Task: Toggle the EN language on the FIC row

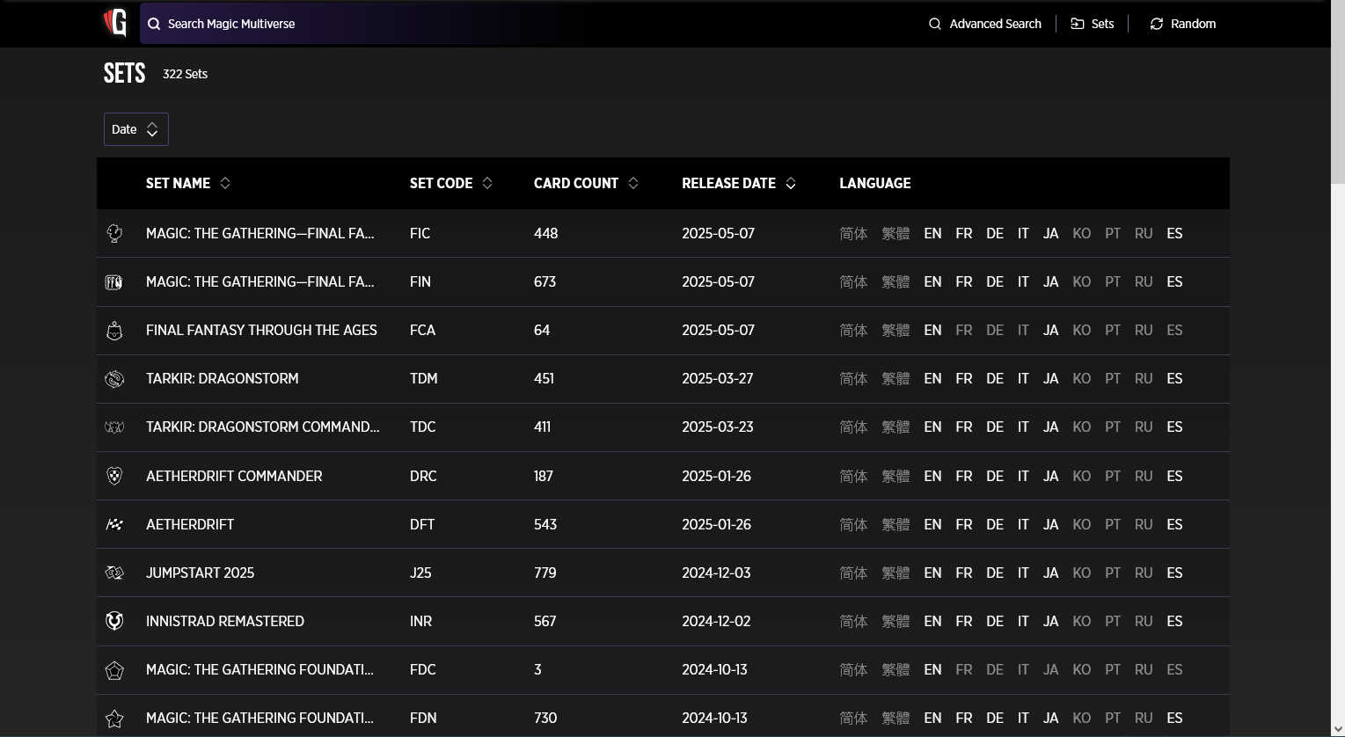Action: pyautogui.click(x=932, y=233)
